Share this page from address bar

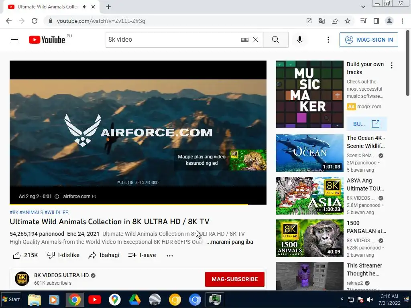tap(335, 21)
